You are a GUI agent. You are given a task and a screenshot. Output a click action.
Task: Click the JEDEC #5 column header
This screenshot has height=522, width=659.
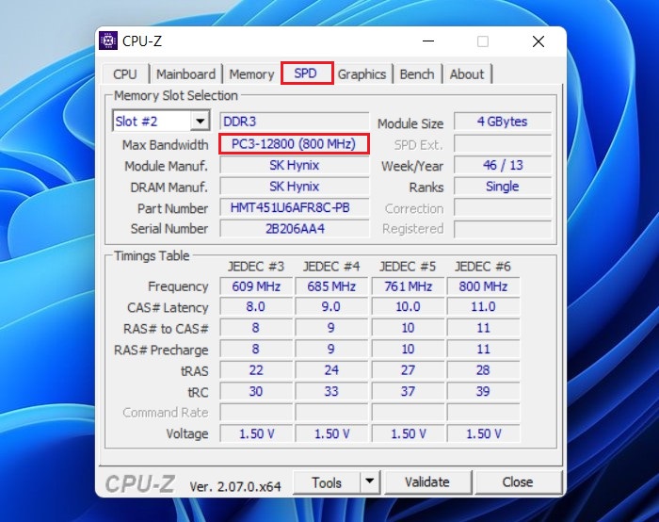(x=408, y=267)
